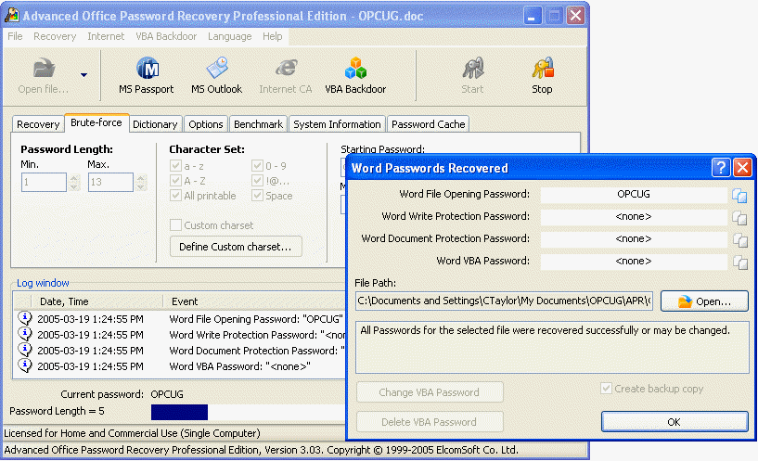
Task: Copy the Word Write Protection Password
Action: point(739,217)
